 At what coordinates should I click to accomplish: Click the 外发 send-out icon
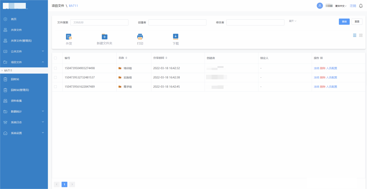(69, 36)
